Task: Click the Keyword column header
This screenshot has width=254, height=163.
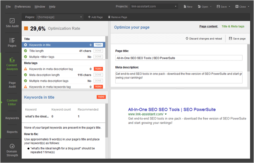Action: (31, 109)
